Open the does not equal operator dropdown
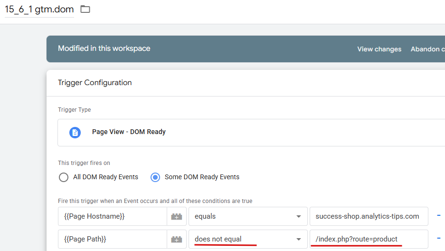 pos(248,239)
